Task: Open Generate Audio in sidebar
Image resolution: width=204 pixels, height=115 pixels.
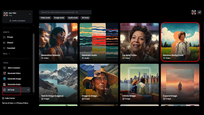Action: pos(14,84)
